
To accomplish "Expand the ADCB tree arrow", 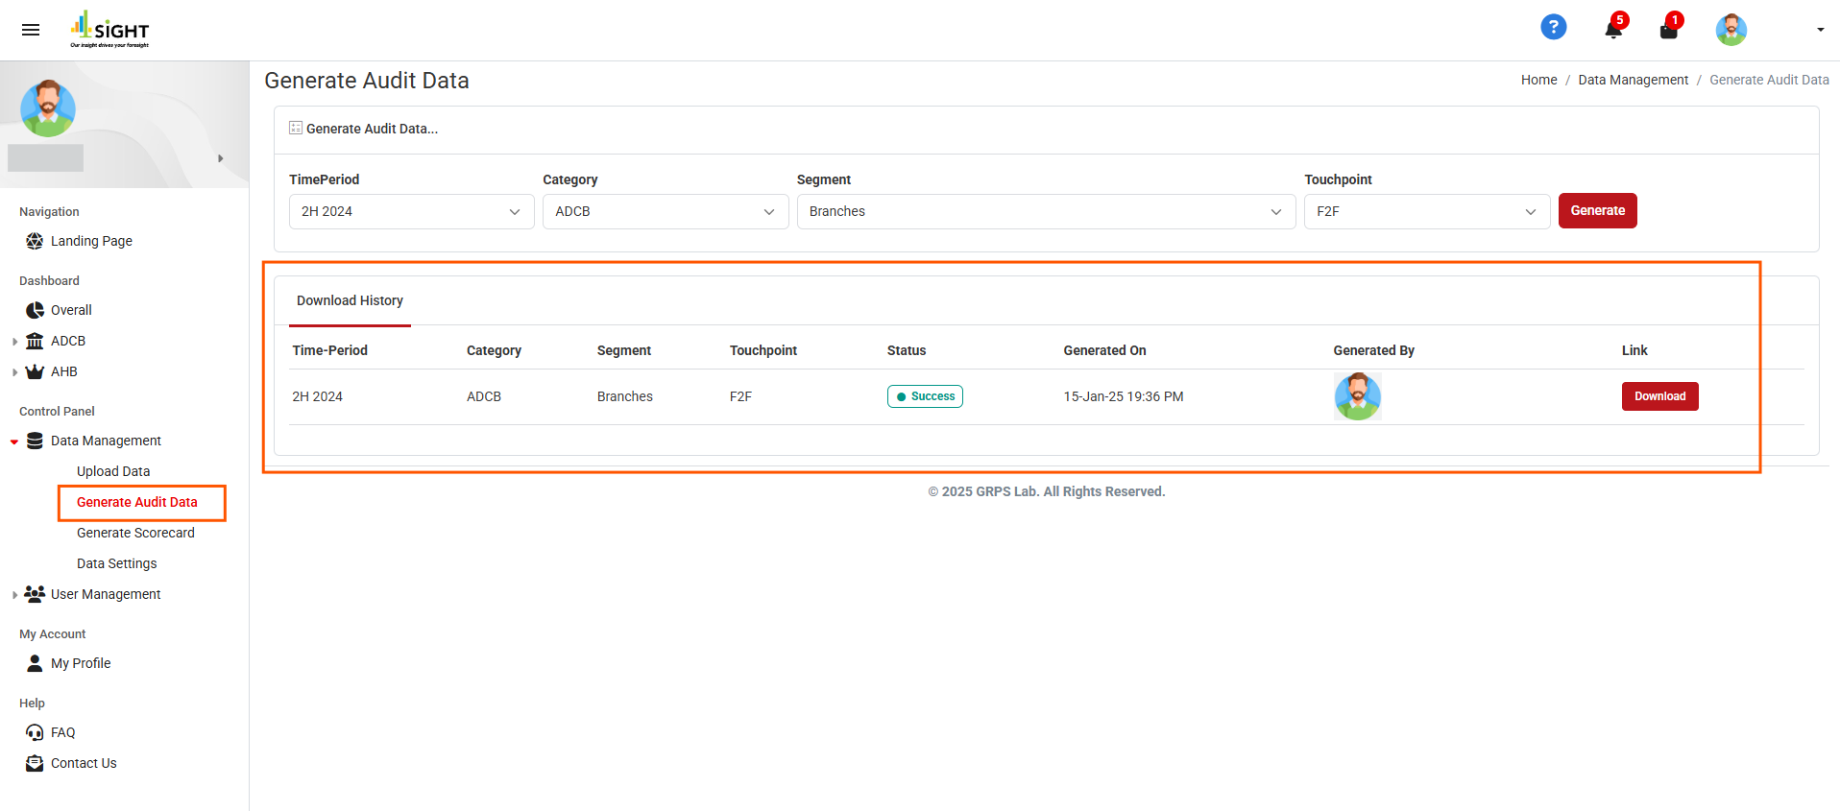I will pos(14,341).
